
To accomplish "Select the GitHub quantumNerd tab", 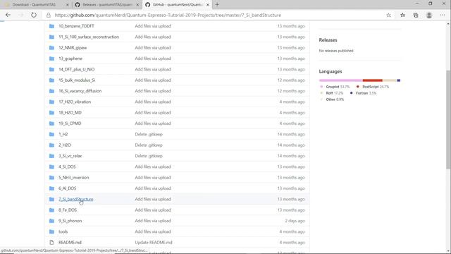I will pyautogui.click(x=177, y=5).
